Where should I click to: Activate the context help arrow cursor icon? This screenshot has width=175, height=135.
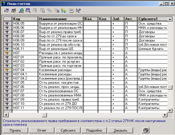[78, 10]
